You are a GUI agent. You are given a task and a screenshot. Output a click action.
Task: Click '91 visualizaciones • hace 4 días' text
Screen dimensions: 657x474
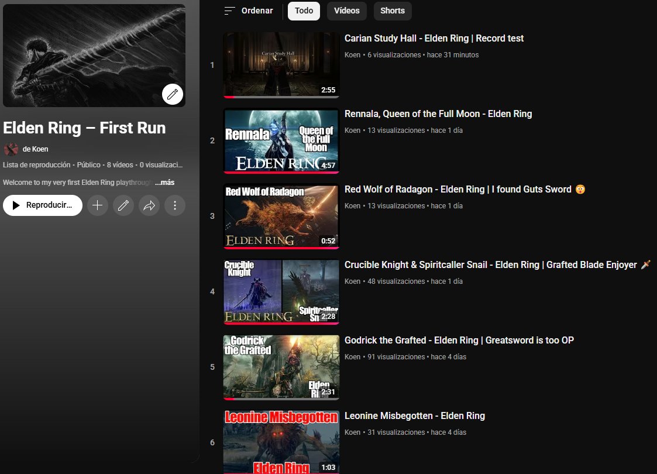tap(417, 356)
